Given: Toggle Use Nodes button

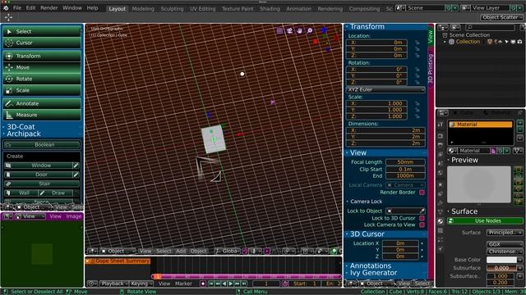Looking at the screenshot, I should (485, 220).
